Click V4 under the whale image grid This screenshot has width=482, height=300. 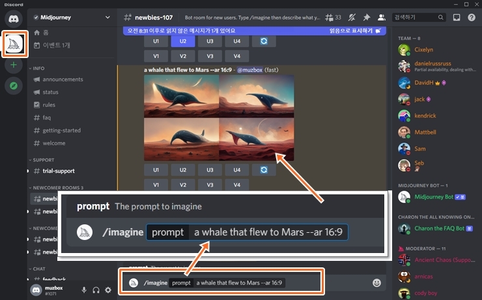[x=236, y=185]
